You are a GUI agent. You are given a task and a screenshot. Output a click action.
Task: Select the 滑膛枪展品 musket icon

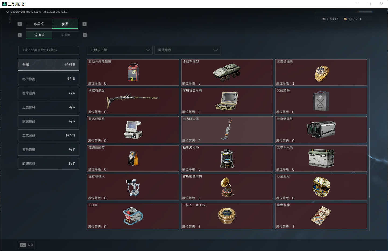click(133, 101)
